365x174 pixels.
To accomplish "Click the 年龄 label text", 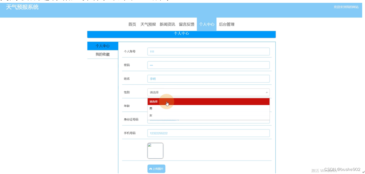I will pos(127,106).
